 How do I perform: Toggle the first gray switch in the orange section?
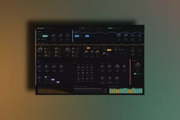tap(116, 50)
